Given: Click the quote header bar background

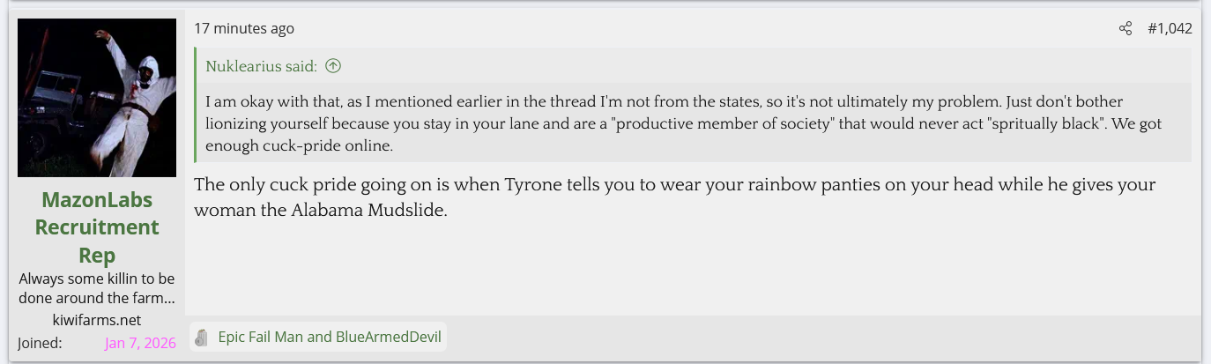Looking at the screenshot, I should coord(758,66).
